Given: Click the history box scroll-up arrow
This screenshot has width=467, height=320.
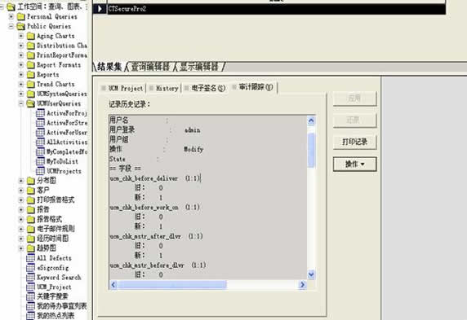Looking at the screenshot, I should [311, 121].
